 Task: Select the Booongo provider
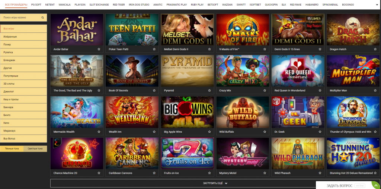(x=348, y=4)
